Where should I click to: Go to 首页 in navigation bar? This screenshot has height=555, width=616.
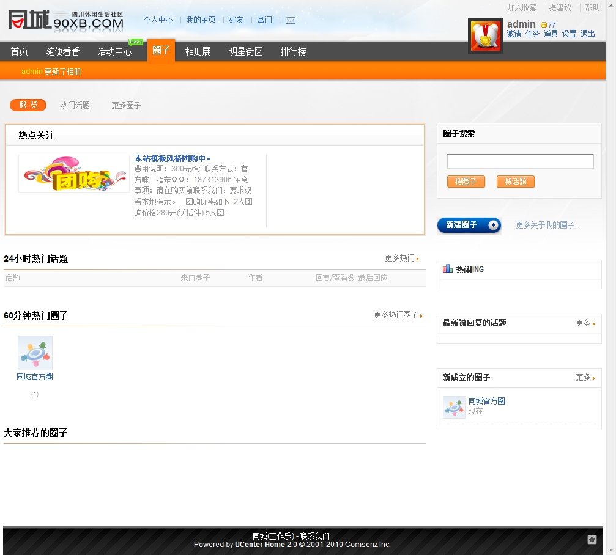tap(19, 51)
